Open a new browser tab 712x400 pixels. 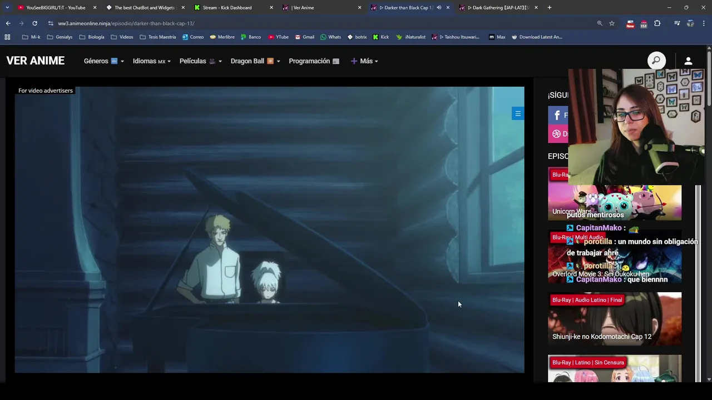[550, 8]
